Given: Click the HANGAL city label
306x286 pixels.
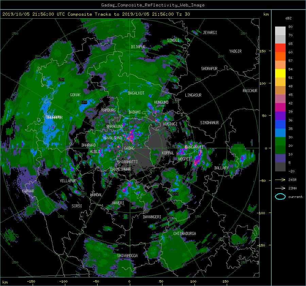Looking at the screenshot, I should [x=96, y=195].
